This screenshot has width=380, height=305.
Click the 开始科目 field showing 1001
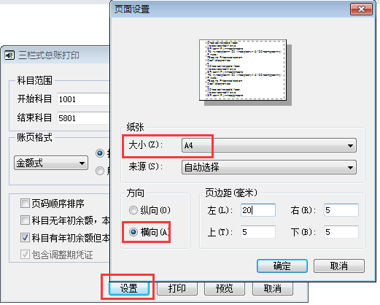(83, 99)
